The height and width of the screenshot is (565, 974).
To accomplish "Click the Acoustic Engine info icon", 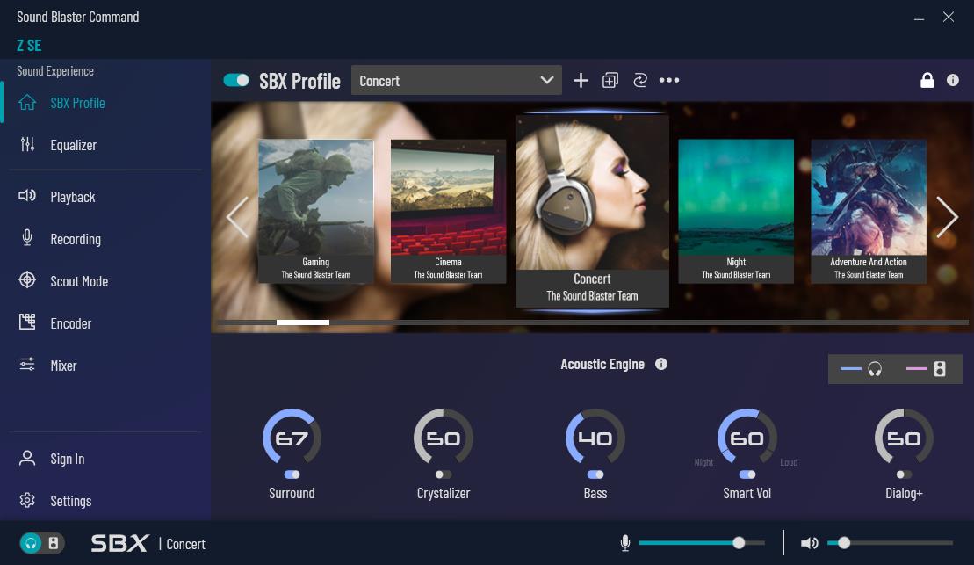I will click(x=661, y=364).
